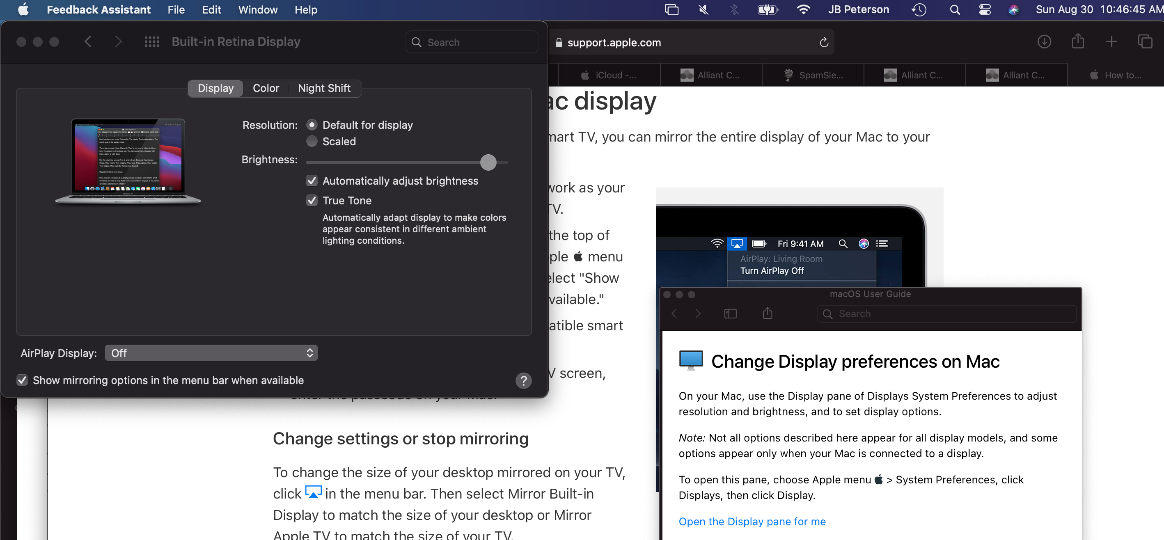Viewport: 1164px width, 540px height.
Task: Toggle Show mirroring options checkbox
Action: pos(22,380)
